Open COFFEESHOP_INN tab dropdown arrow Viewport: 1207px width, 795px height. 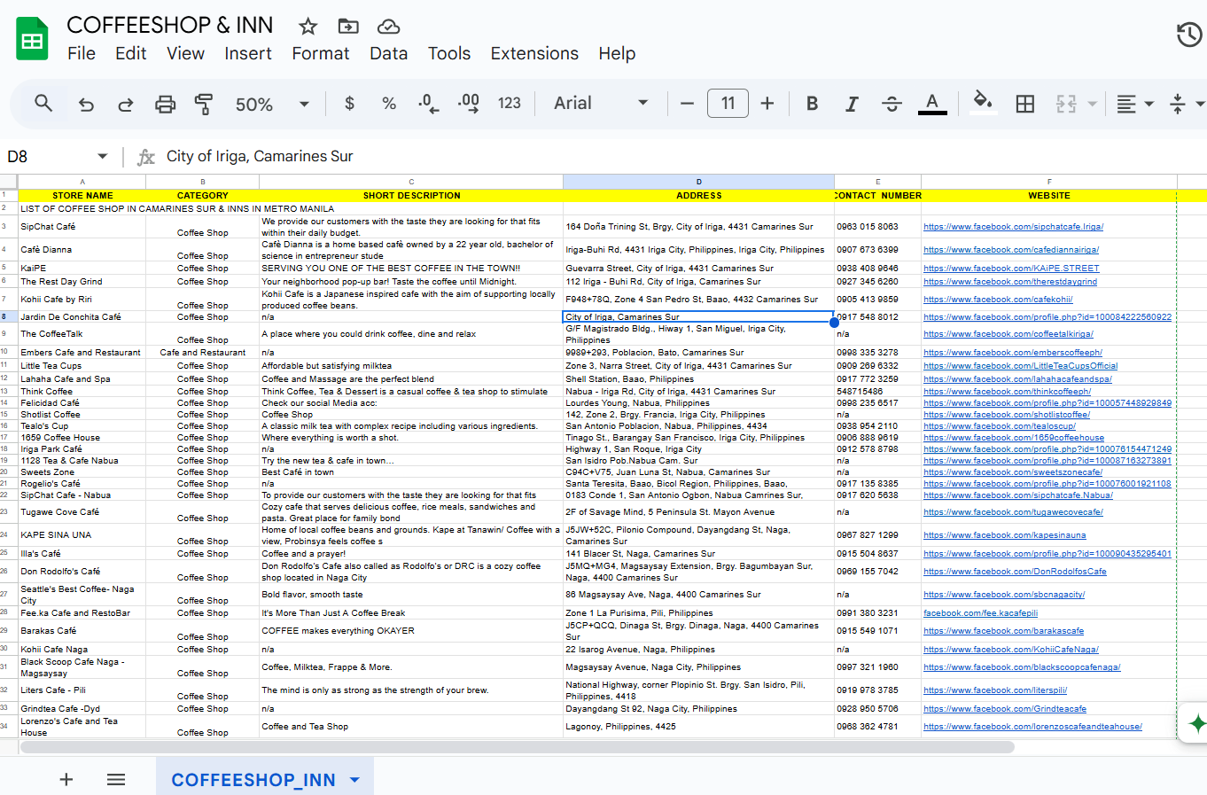point(354,780)
